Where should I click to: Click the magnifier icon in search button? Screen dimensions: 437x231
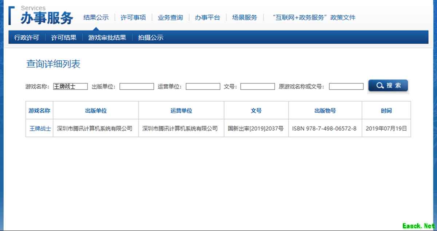pyautogui.click(x=380, y=86)
